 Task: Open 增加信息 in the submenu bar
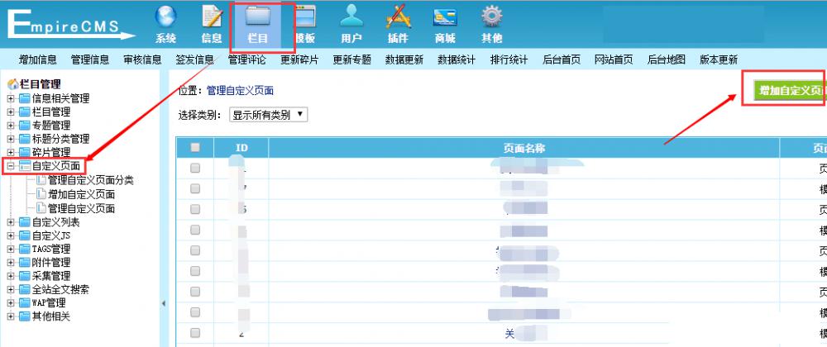(37, 59)
